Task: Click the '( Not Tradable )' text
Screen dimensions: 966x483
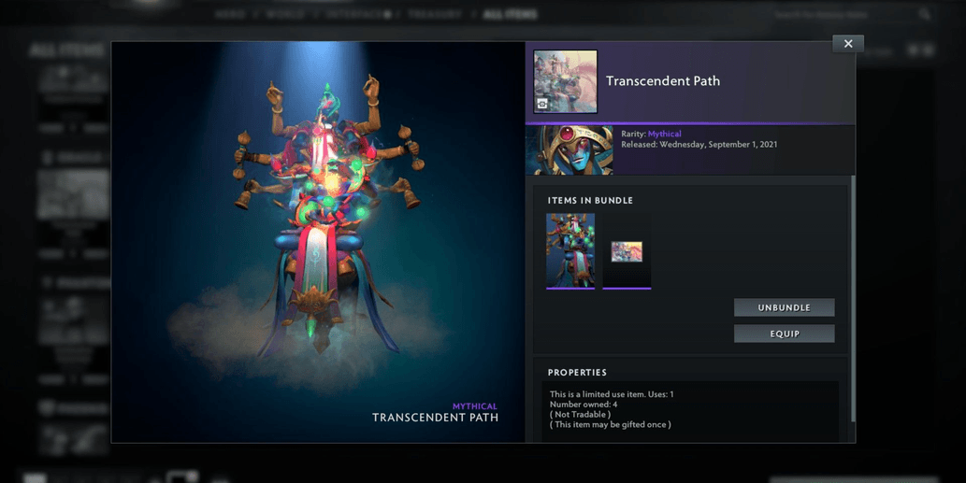Action: point(581,414)
